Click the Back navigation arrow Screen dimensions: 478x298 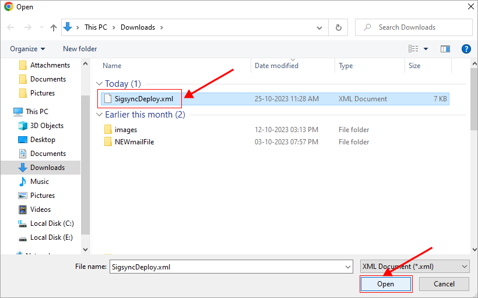[11, 27]
